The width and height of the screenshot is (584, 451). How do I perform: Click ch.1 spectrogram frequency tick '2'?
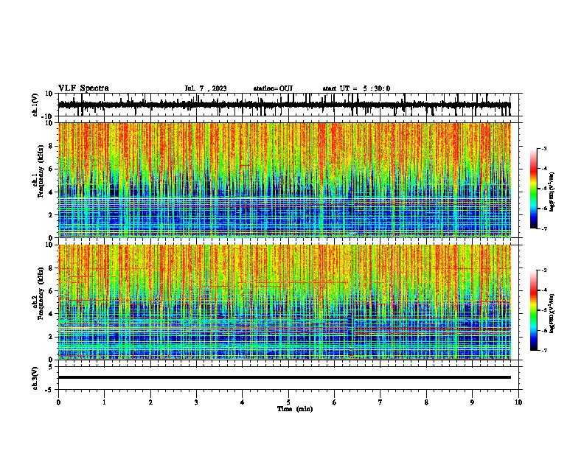52,214
